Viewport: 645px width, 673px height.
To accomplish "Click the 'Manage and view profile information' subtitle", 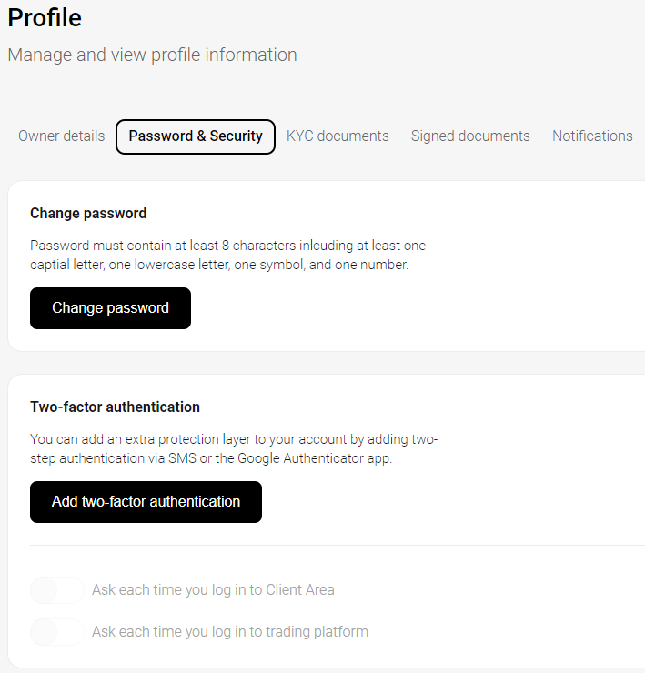I will point(153,55).
